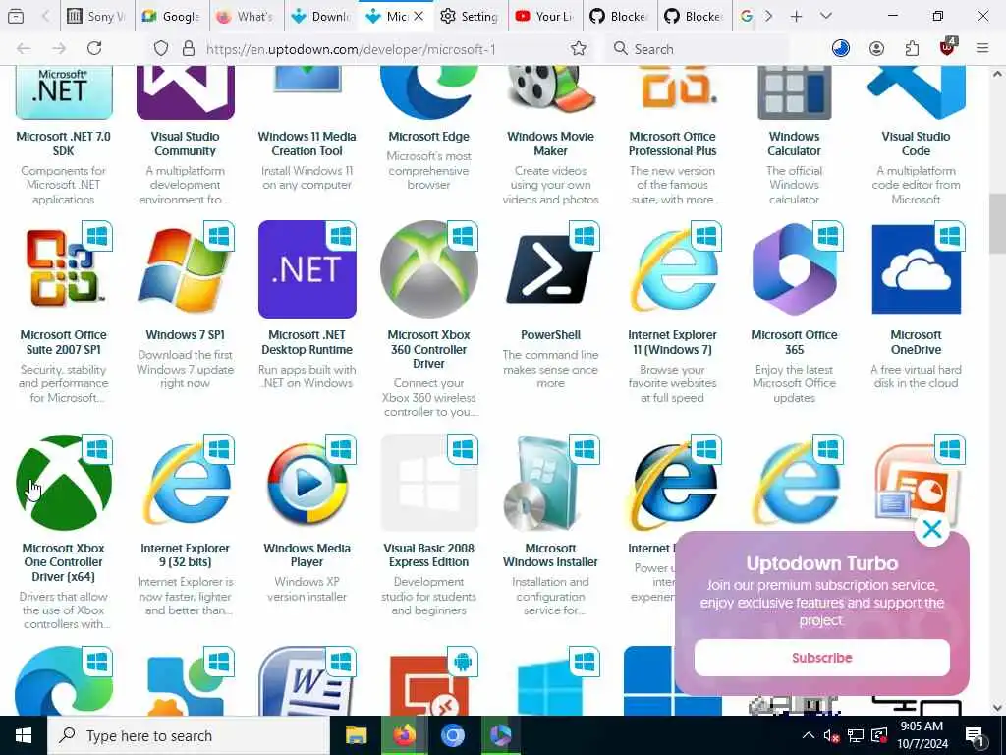Open the Windows Media Player icon
This screenshot has width=1006, height=755.
[307, 482]
